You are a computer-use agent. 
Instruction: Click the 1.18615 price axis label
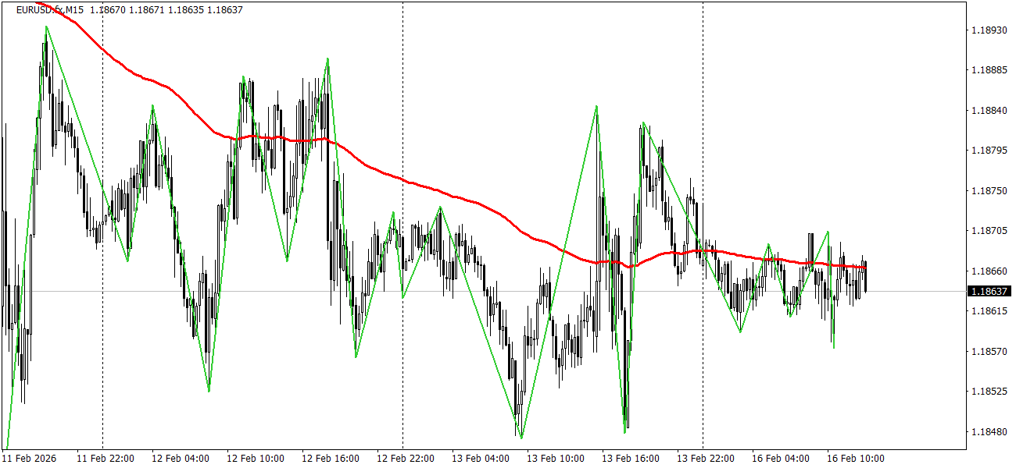point(988,311)
